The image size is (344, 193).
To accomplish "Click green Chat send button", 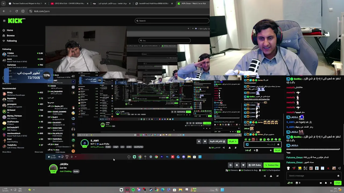I will (338, 183).
